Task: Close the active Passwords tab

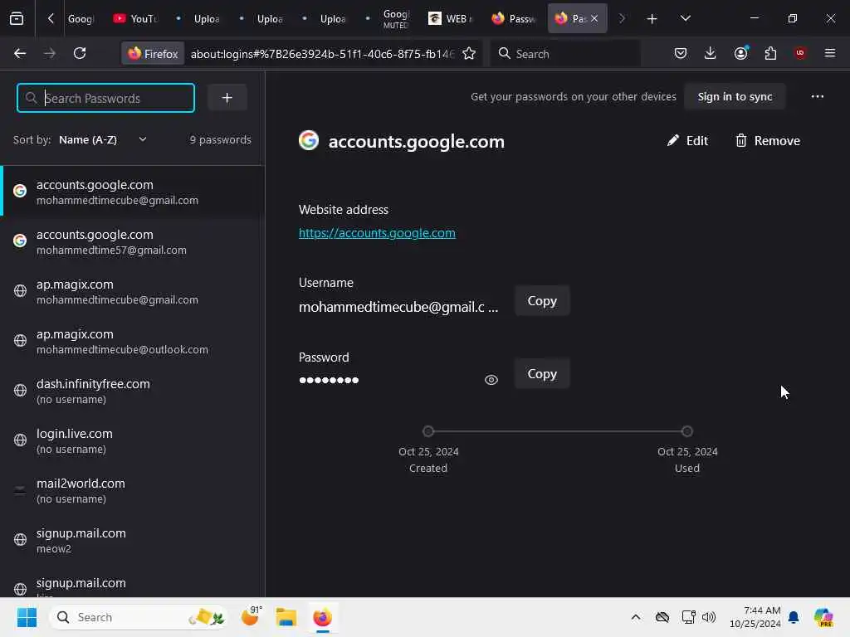Action: coord(594,18)
